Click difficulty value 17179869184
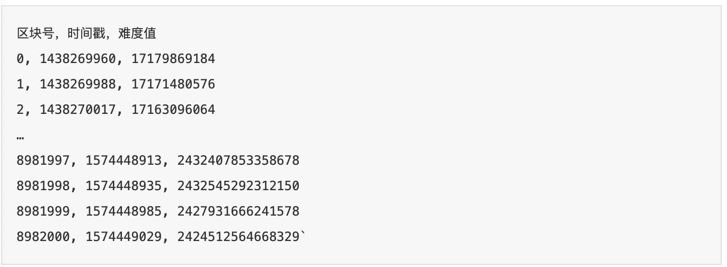Image resolution: width=727 pixels, height=267 pixels. [x=173, y=59]
